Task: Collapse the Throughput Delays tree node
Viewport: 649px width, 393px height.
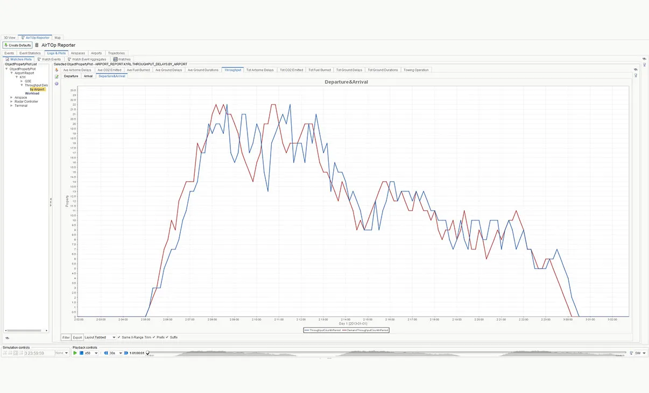Action: [22, 85]
